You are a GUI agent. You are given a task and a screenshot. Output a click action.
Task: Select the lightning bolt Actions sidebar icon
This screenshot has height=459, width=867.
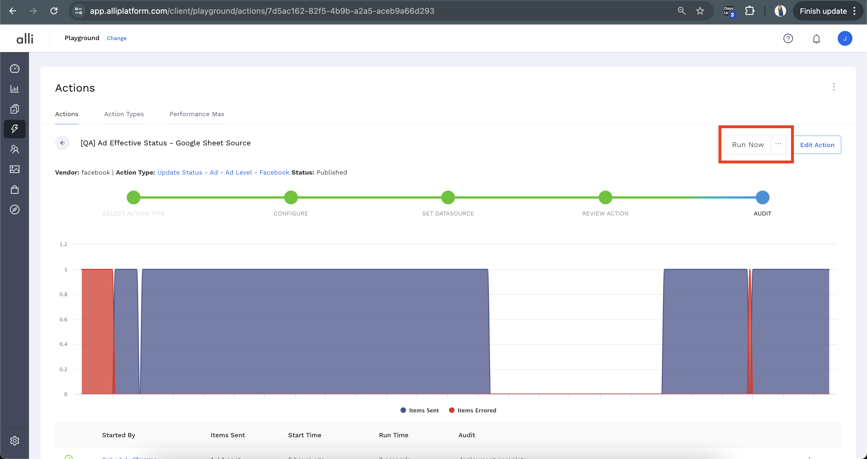coord(14,129)
